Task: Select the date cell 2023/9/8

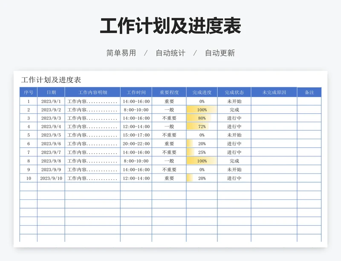Action: pyautogui.click(x=51, y=161)
